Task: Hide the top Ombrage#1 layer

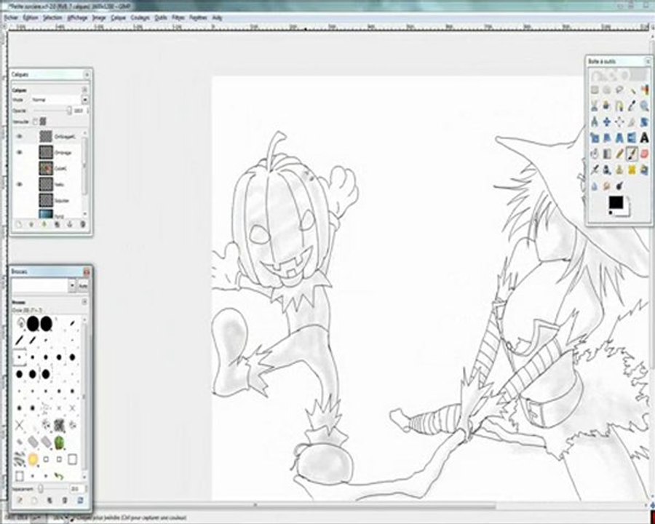Action: (x=19, y=136)
